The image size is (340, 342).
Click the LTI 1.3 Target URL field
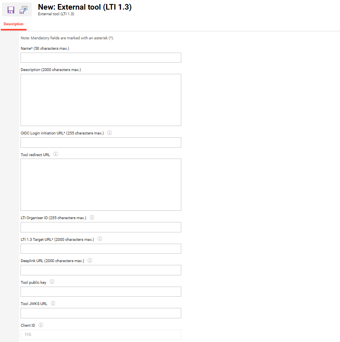[100, 248]
